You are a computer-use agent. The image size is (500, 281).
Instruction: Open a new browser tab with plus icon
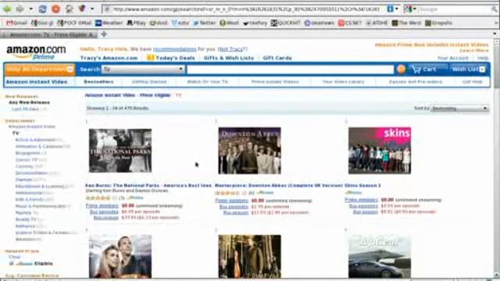[x=104, y=34]
